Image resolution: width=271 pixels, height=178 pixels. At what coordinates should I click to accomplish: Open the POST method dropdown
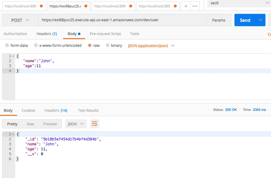[x=20, y=20]
